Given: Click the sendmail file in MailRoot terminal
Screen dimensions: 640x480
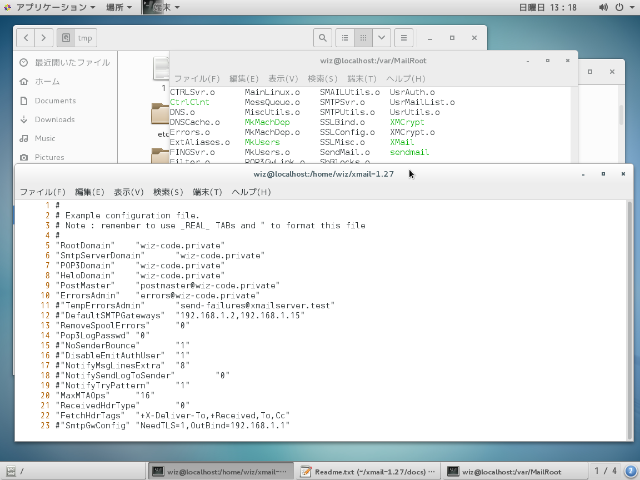Looking at the screenshot, I should [x=409, y=152].
